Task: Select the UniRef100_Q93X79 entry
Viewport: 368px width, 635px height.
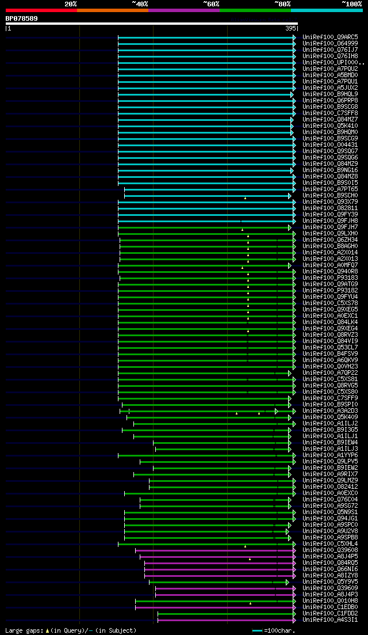Action: (x=330, y=201)
